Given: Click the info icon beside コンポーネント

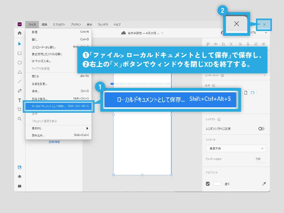Looking at the screenshot, I should pyautogui.click(x=222, y=75).
